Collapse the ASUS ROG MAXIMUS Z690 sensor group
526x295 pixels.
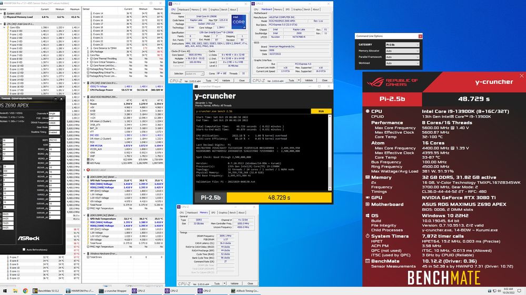(x=85, y=97)
